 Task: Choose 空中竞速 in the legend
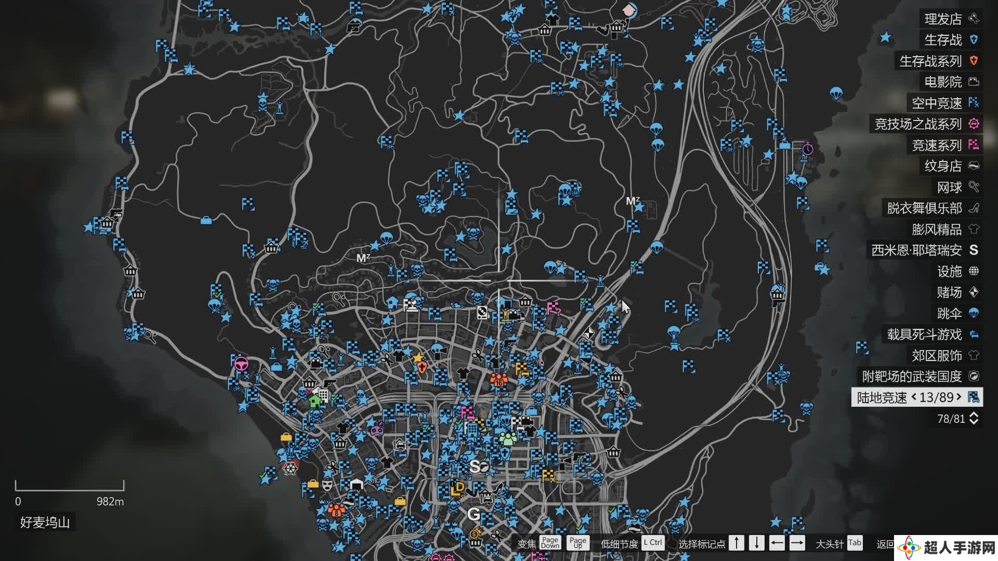coord(945,103)
